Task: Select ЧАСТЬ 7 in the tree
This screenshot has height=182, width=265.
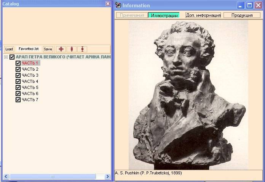Action: [30, 100]
